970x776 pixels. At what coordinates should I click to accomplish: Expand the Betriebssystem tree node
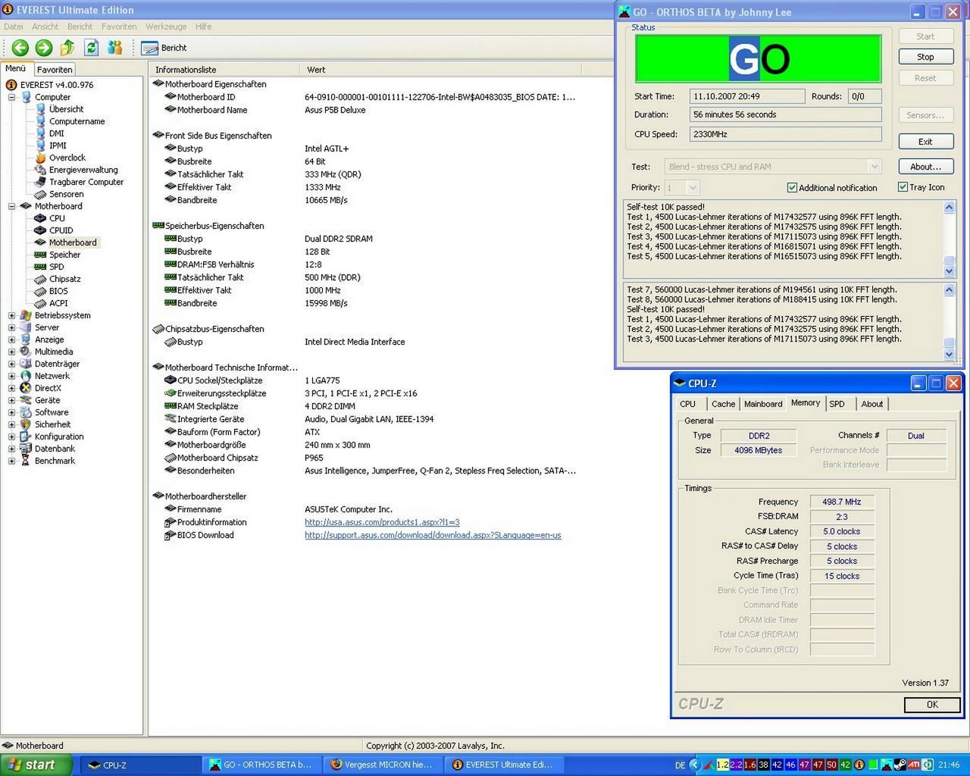pos(11,315)
